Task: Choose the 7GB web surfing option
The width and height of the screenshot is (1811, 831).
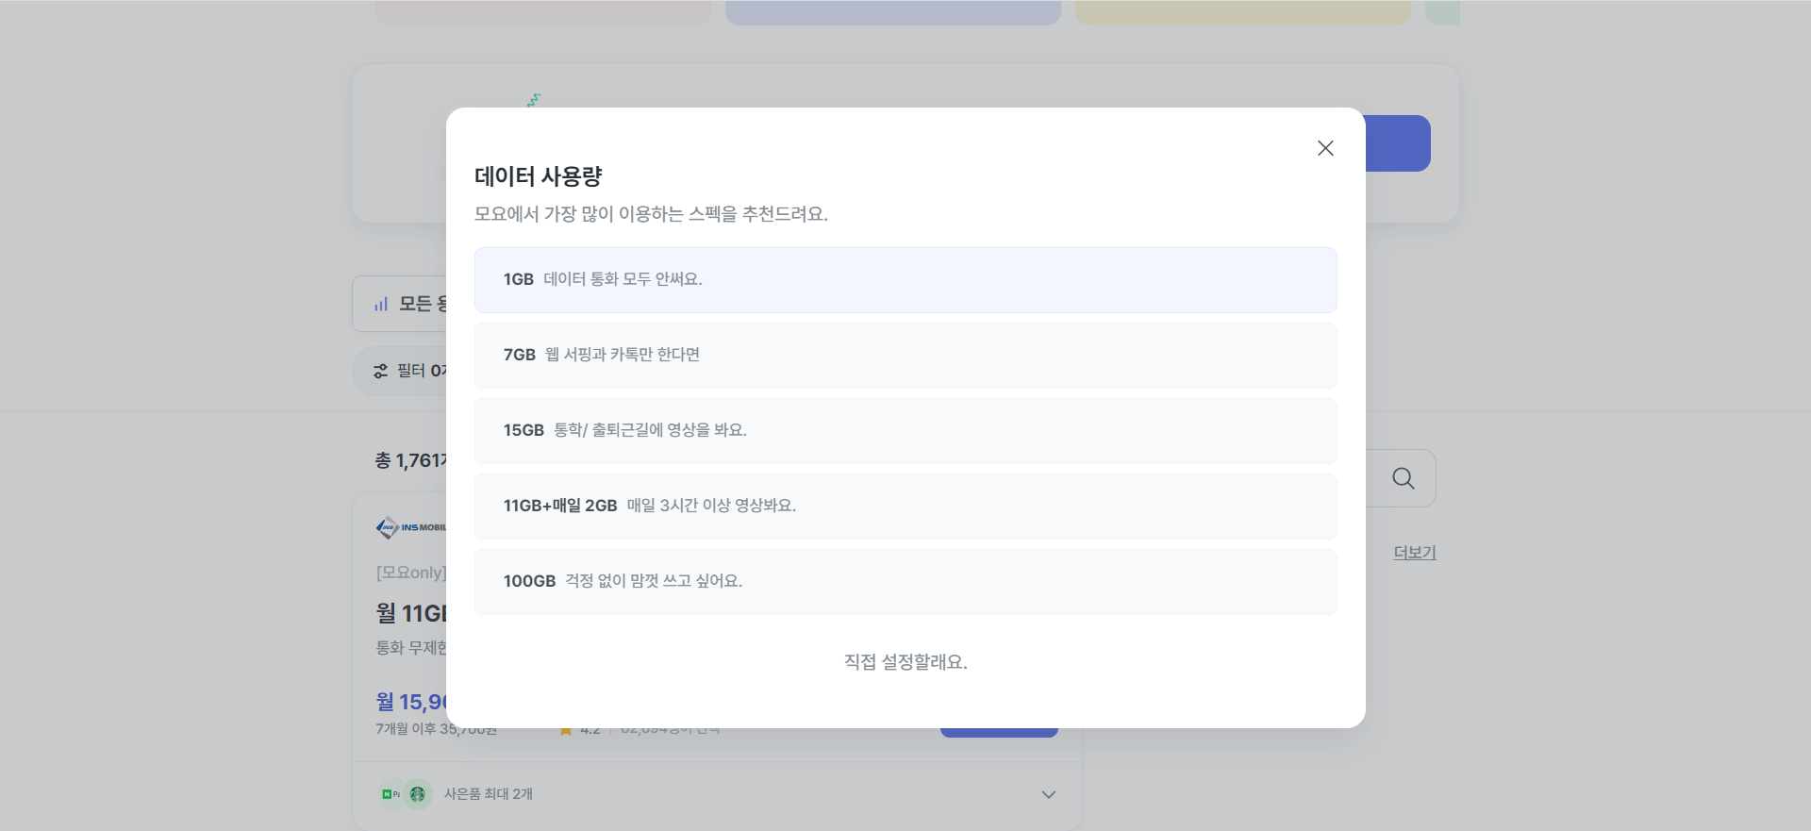Action: 905,356
